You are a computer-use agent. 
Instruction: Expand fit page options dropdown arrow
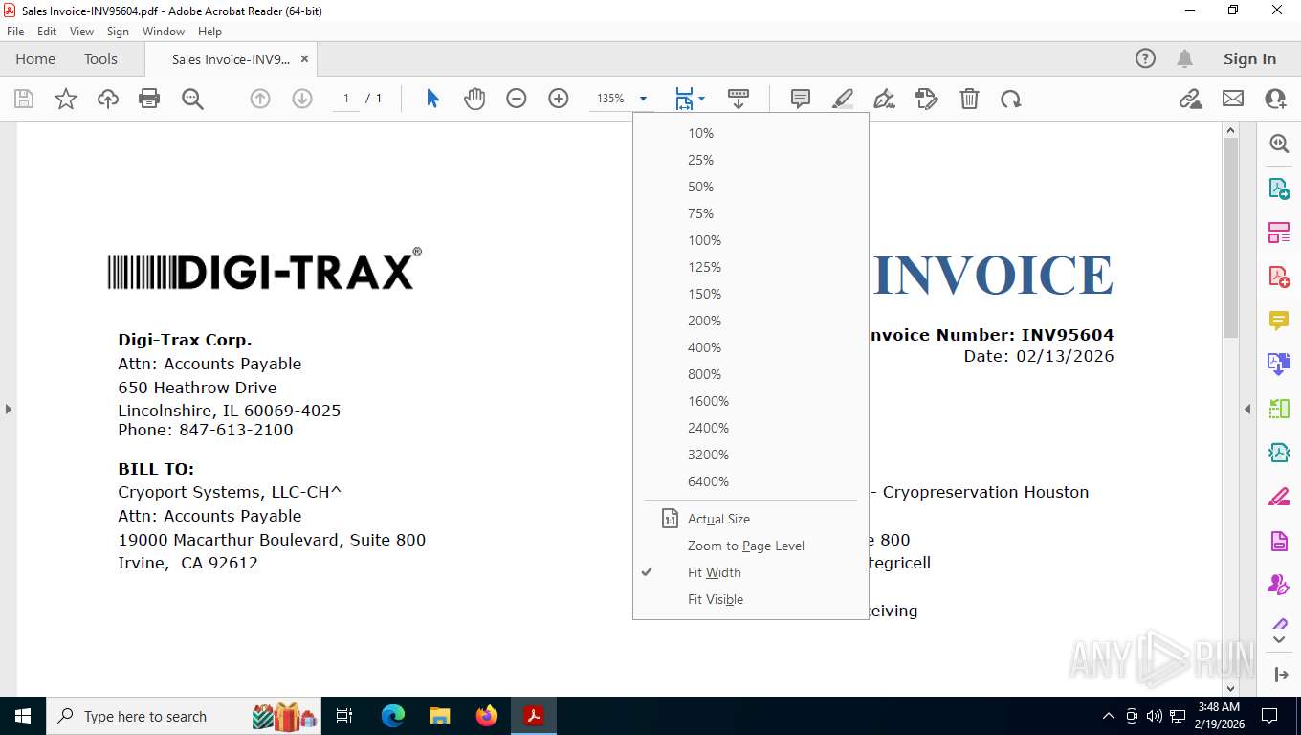pyautogui.click(x=702, y=99)
